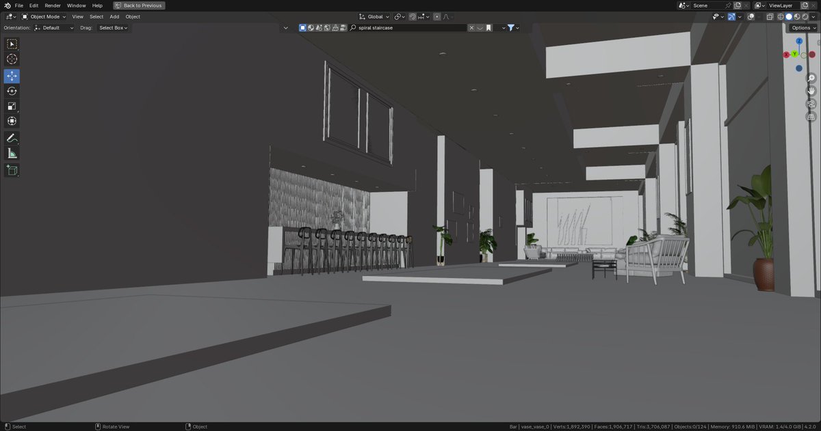
Task: Click the Back to Previous button
Action: pos(139,5)
